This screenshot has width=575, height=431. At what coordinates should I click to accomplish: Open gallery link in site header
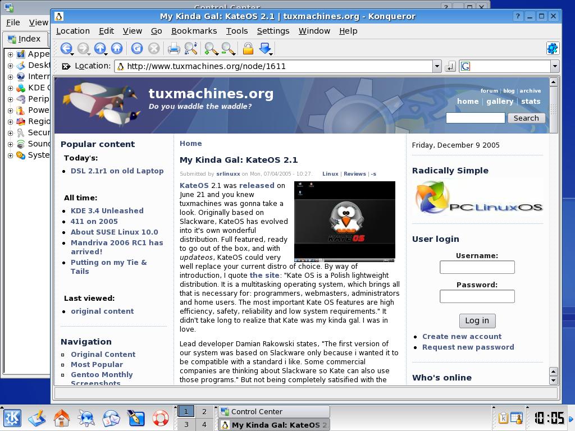[x=500, y=102]
